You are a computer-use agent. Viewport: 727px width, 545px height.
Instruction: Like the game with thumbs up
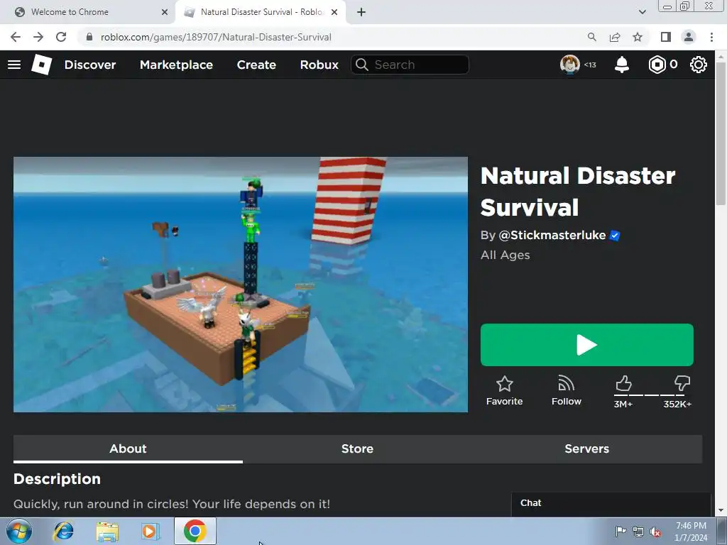623,384
